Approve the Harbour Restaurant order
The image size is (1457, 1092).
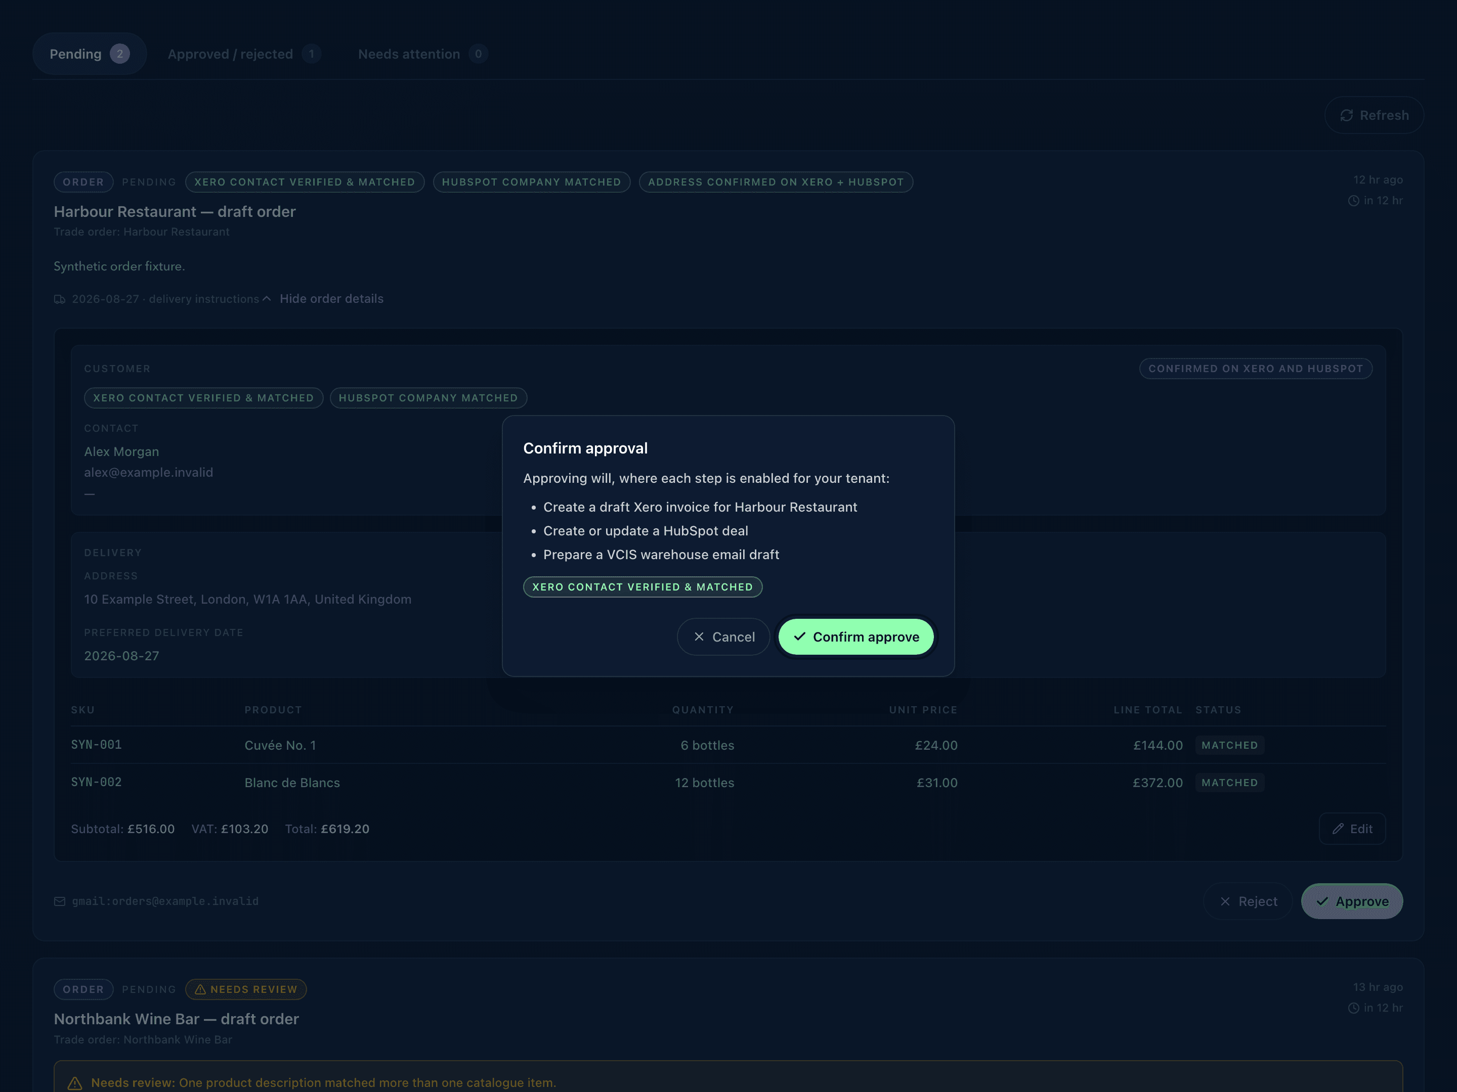coord(1352,901)
